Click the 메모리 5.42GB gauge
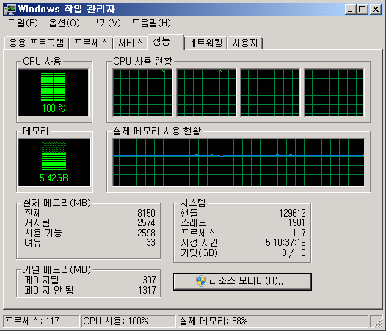 click(x=54, y=162)
